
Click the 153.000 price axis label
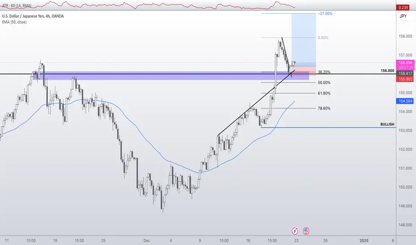pyautogui.click(x=405, y=131)
